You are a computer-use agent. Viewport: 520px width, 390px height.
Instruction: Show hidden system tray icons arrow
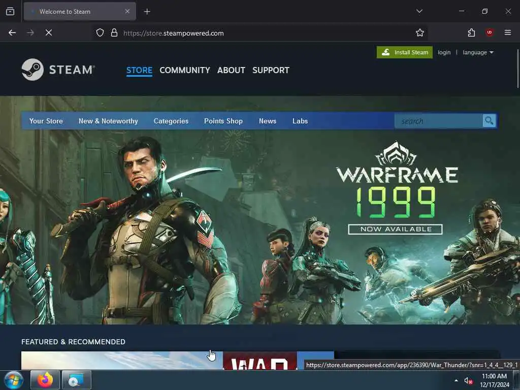click(x=457, y=380)
